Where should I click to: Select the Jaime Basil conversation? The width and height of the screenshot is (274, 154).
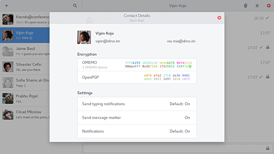click(25, 51)
